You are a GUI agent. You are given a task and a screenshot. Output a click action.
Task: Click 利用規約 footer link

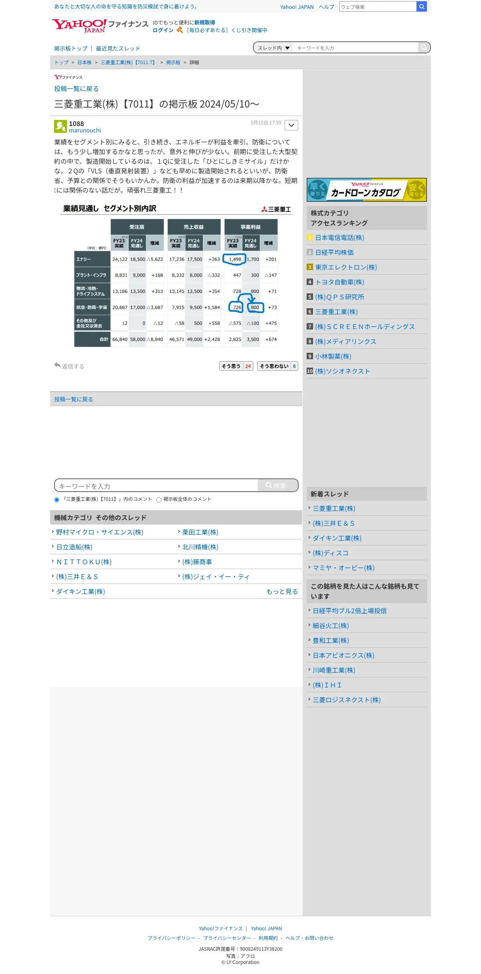268,938
